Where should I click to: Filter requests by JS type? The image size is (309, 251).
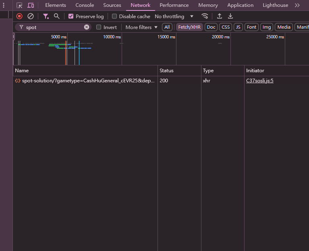238,27
